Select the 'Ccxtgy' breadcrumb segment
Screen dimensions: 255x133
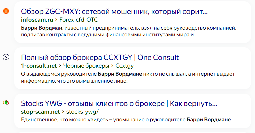[125, 66]
